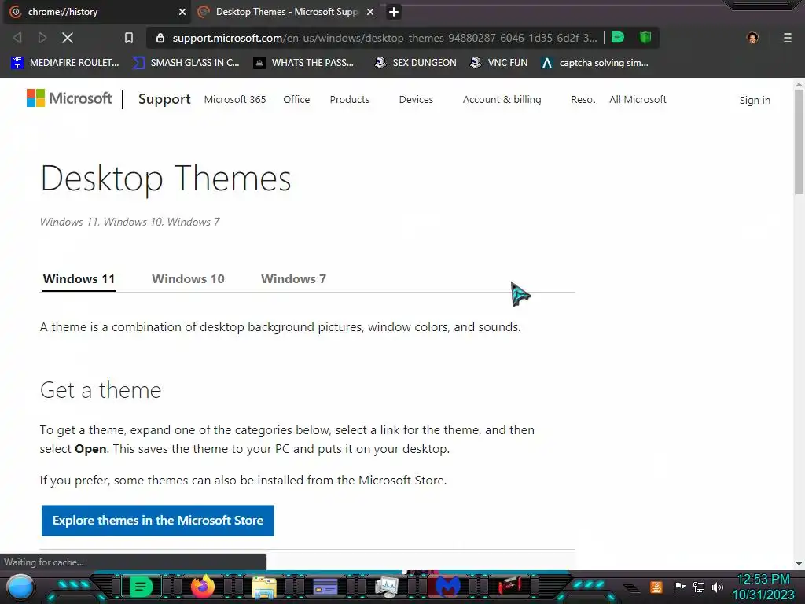Click the Microsoft logo
Image resolution: width=805 pixels, height=604 pixels.
(x=69, y=98)
